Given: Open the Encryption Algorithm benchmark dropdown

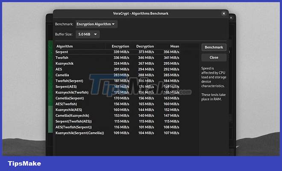Looking at the screenshot, I should point(96,24).
